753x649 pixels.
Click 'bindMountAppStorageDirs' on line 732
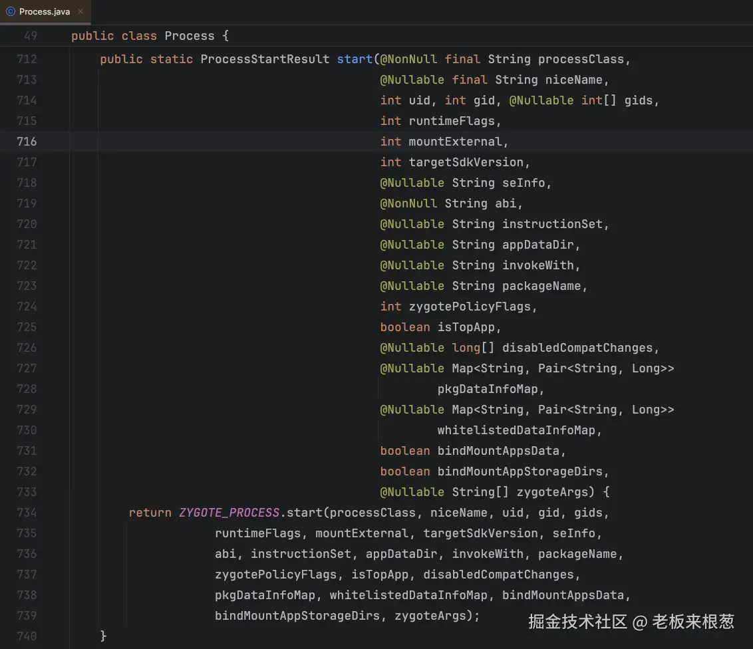(520, 472)
